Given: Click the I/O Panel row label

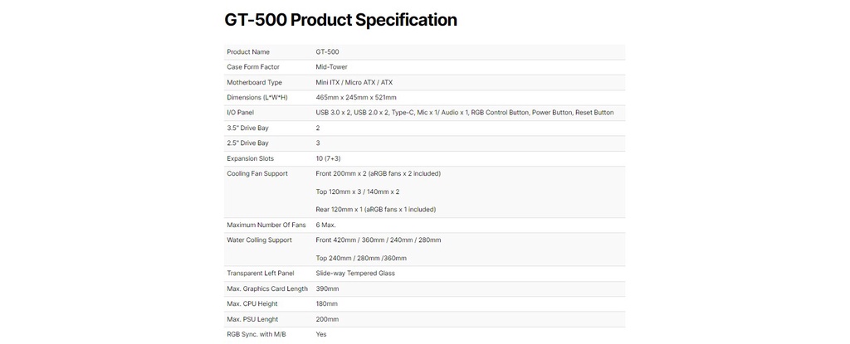Looking at the screenshot, I should [x=241, y=113].
